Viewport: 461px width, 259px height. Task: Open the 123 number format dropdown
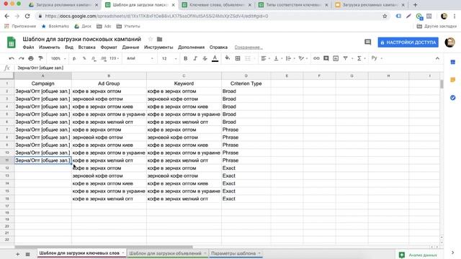[114, 58]
